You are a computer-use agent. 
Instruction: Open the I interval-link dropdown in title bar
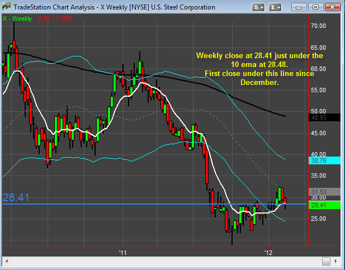point(275,7)
